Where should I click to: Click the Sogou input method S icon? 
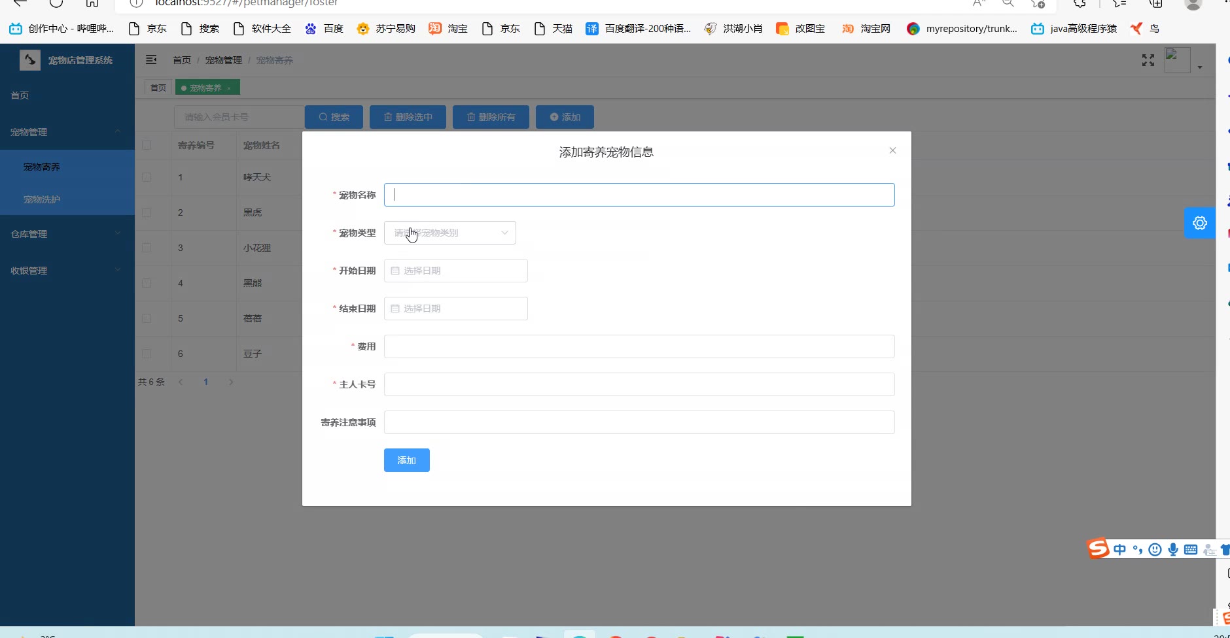[1098, 548]
